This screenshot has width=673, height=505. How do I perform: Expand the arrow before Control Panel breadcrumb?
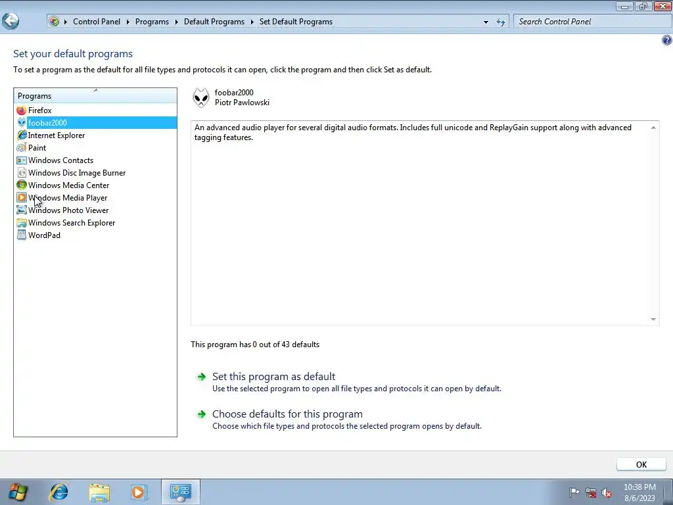(66, 22)
